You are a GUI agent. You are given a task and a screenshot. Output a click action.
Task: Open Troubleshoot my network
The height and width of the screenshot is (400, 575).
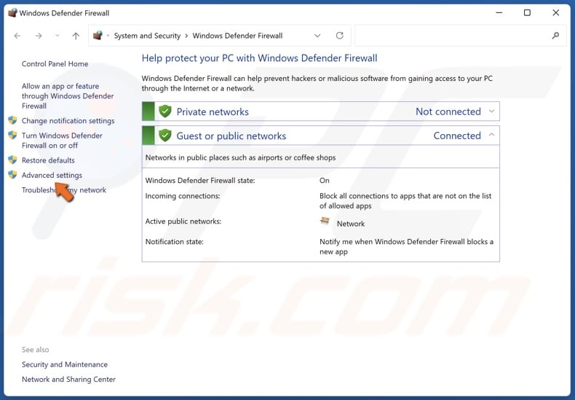coord(64,190)
